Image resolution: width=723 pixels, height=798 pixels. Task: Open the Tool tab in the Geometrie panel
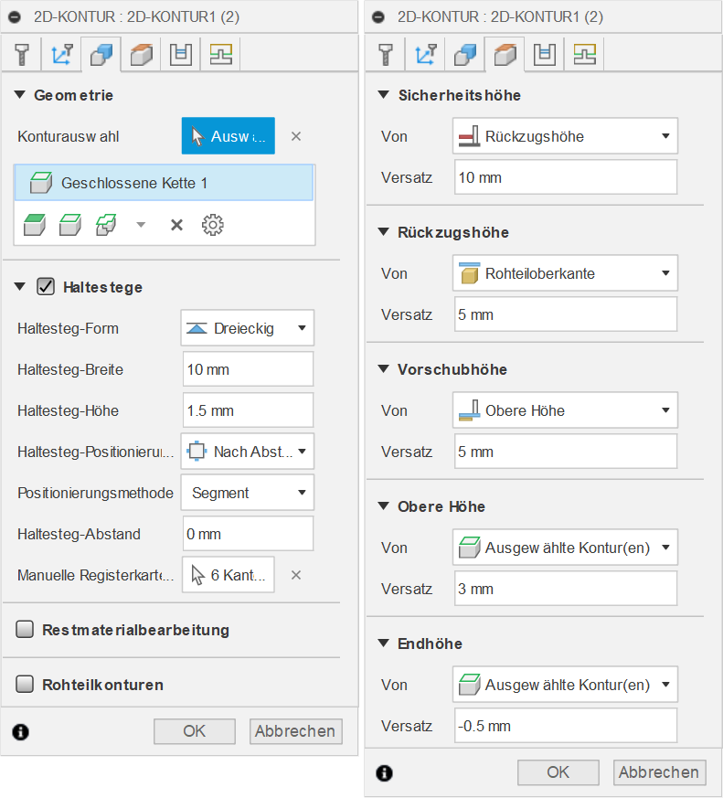point(20,55)
